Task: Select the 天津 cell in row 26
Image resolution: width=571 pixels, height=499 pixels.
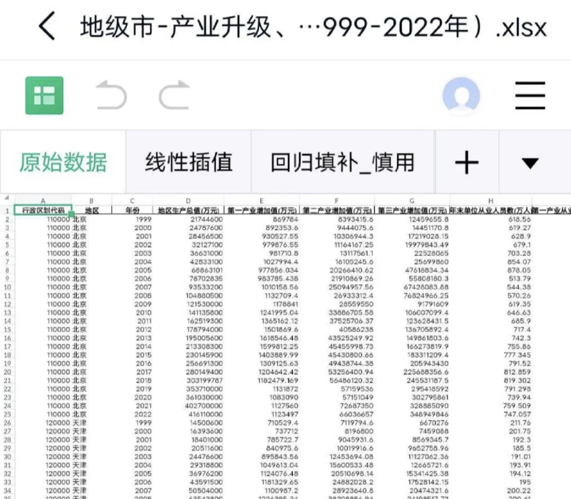Action: coord(91,422)
